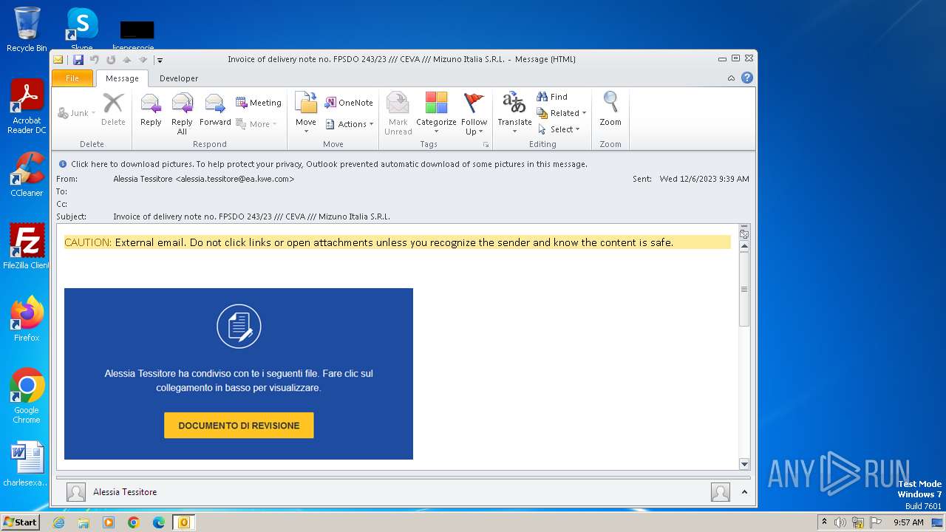Open the Categorize color menu
Image resolution: width=946 pixels, height=532 pixels.
tap(436, 114)
